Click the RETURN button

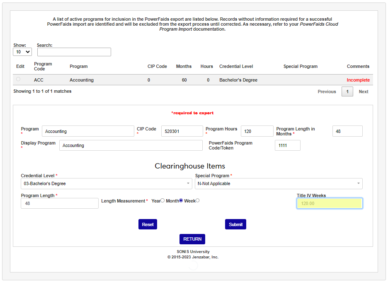tap(192, 239)
